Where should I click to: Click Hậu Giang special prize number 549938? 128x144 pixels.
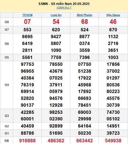113,141
